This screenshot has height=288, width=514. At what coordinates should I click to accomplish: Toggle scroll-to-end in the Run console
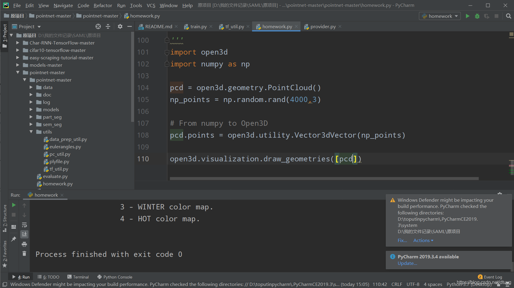coord(24,234)
